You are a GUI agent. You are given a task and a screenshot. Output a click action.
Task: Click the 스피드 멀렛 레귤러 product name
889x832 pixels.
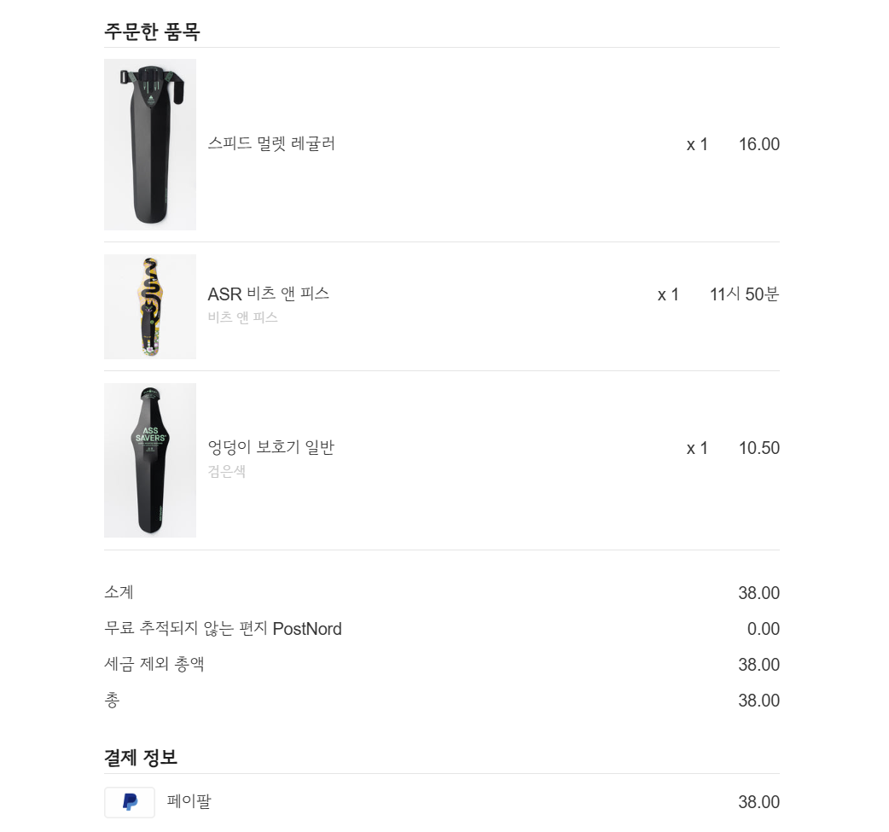[271, 143]
